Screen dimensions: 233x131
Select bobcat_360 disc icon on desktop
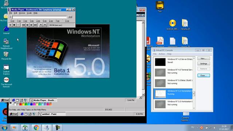(173, 25)
